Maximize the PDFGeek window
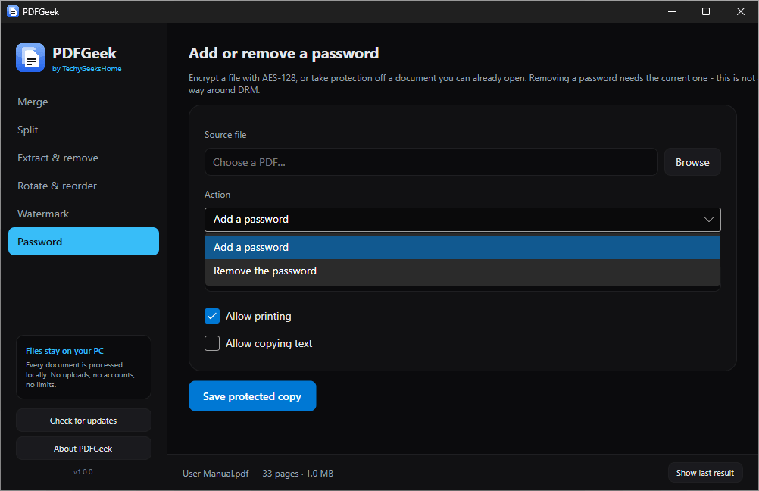 point(706,11)
